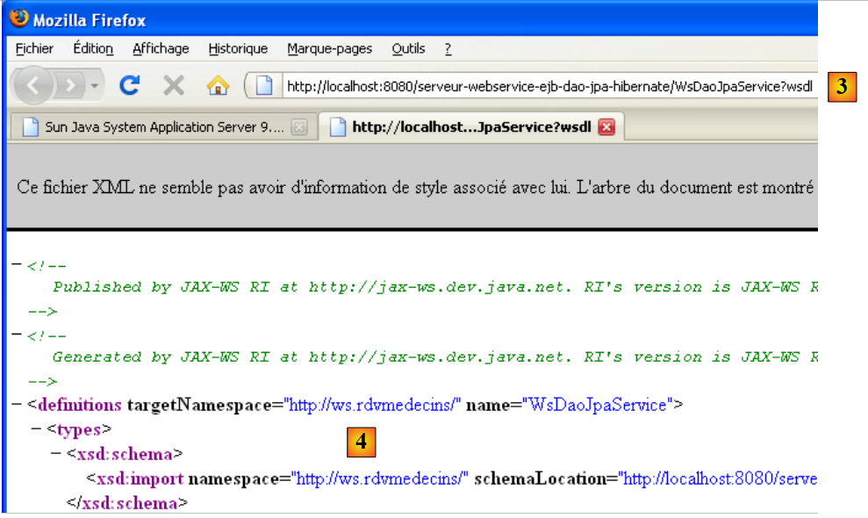Open the Historique menu

[x=238, y=49]
